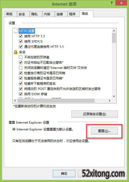
Task: Uncheck 使用 SPDY/3 checkbox
Action: coord(21,42)
